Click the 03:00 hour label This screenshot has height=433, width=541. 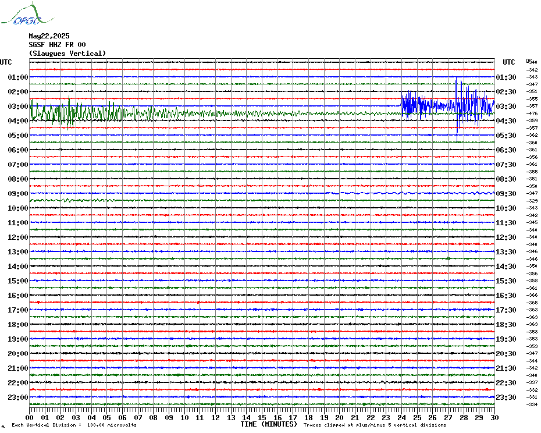point(18,106)
